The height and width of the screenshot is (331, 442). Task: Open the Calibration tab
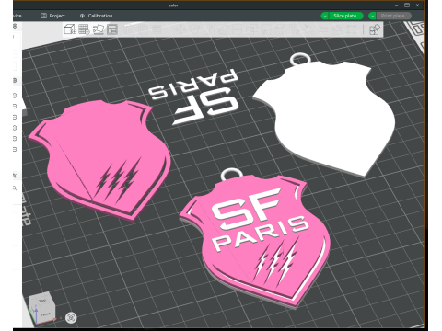[x=96, y=16]
